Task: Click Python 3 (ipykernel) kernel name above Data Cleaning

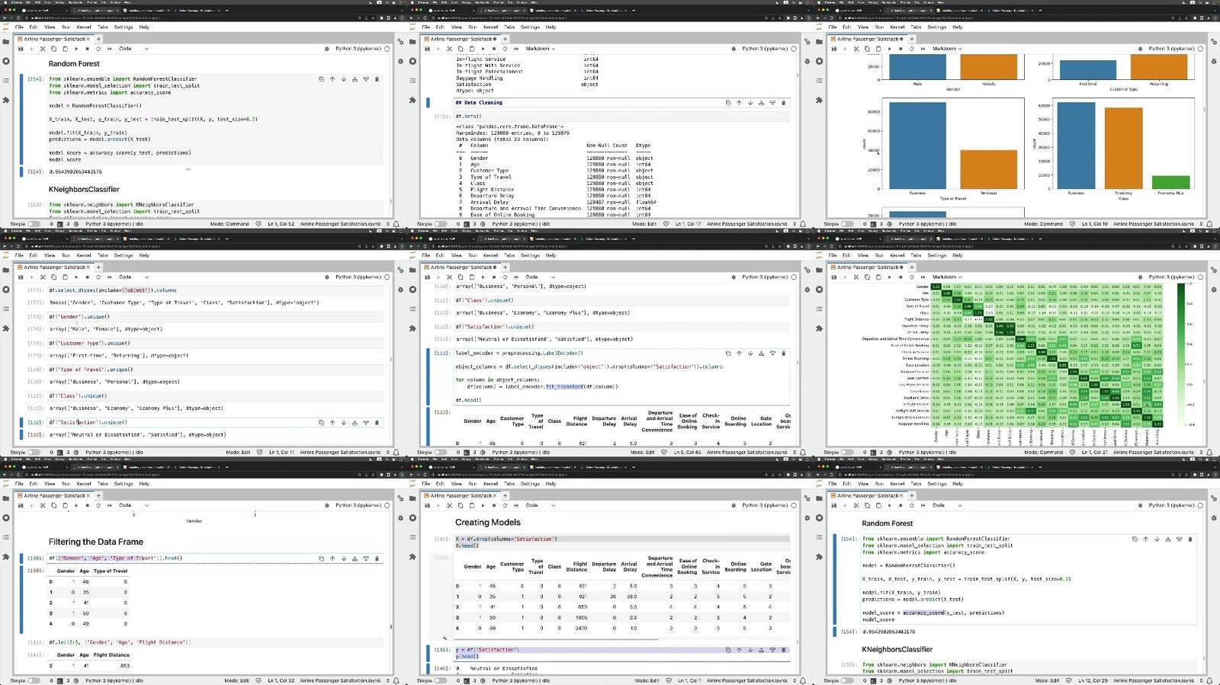Action: tap(764, 49)
